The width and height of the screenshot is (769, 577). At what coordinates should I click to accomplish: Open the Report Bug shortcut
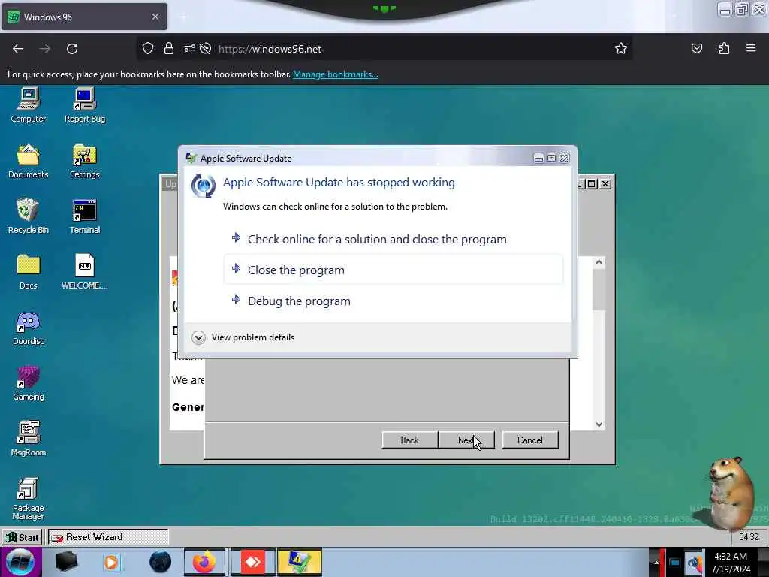pos(84,104)
